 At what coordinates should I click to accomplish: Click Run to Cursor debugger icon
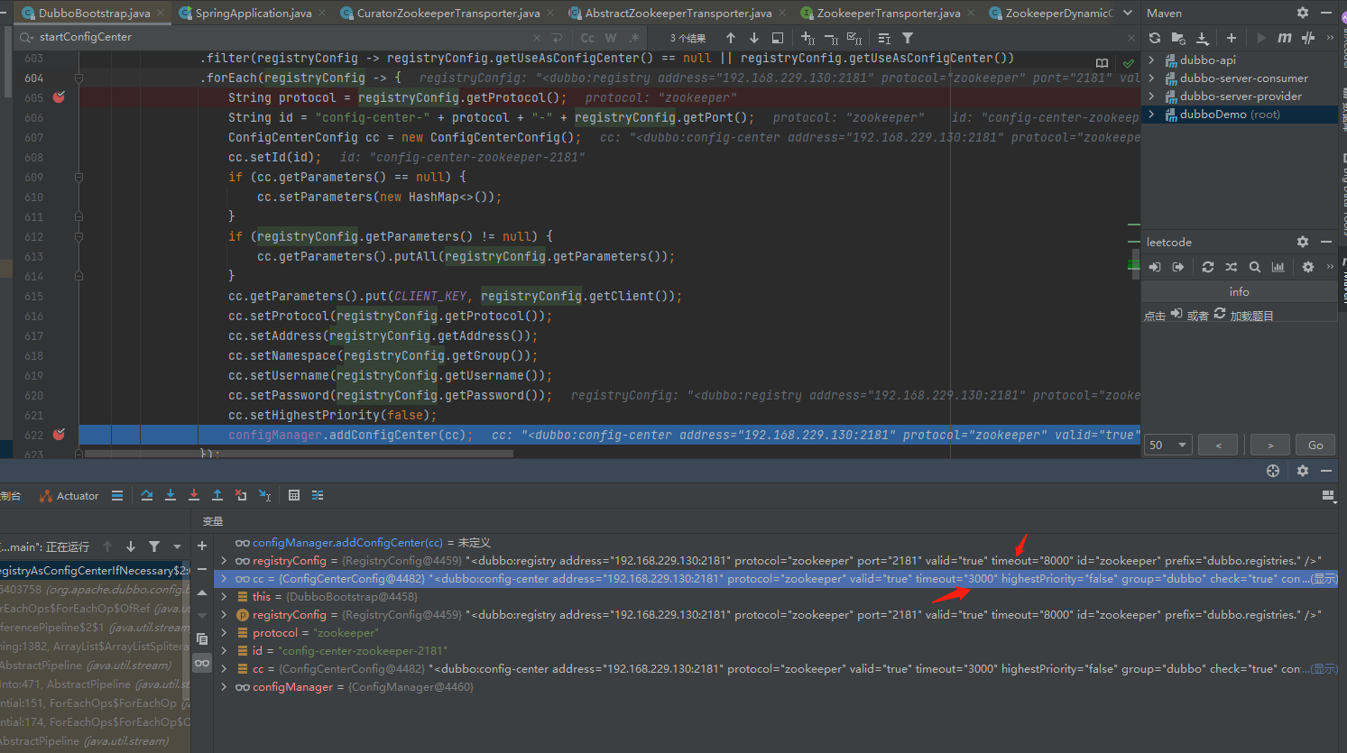click(x=264, y=495)
